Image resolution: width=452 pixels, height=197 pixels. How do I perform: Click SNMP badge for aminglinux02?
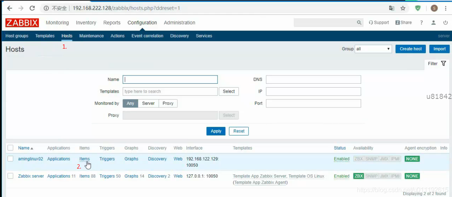pyautogui.click(x=371, y=159)
